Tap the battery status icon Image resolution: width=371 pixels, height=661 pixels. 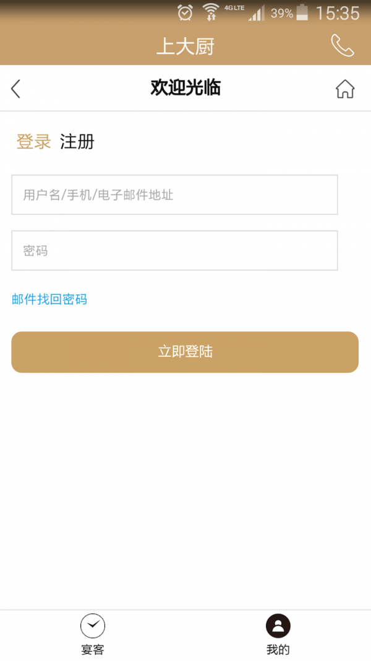(302, 12)
